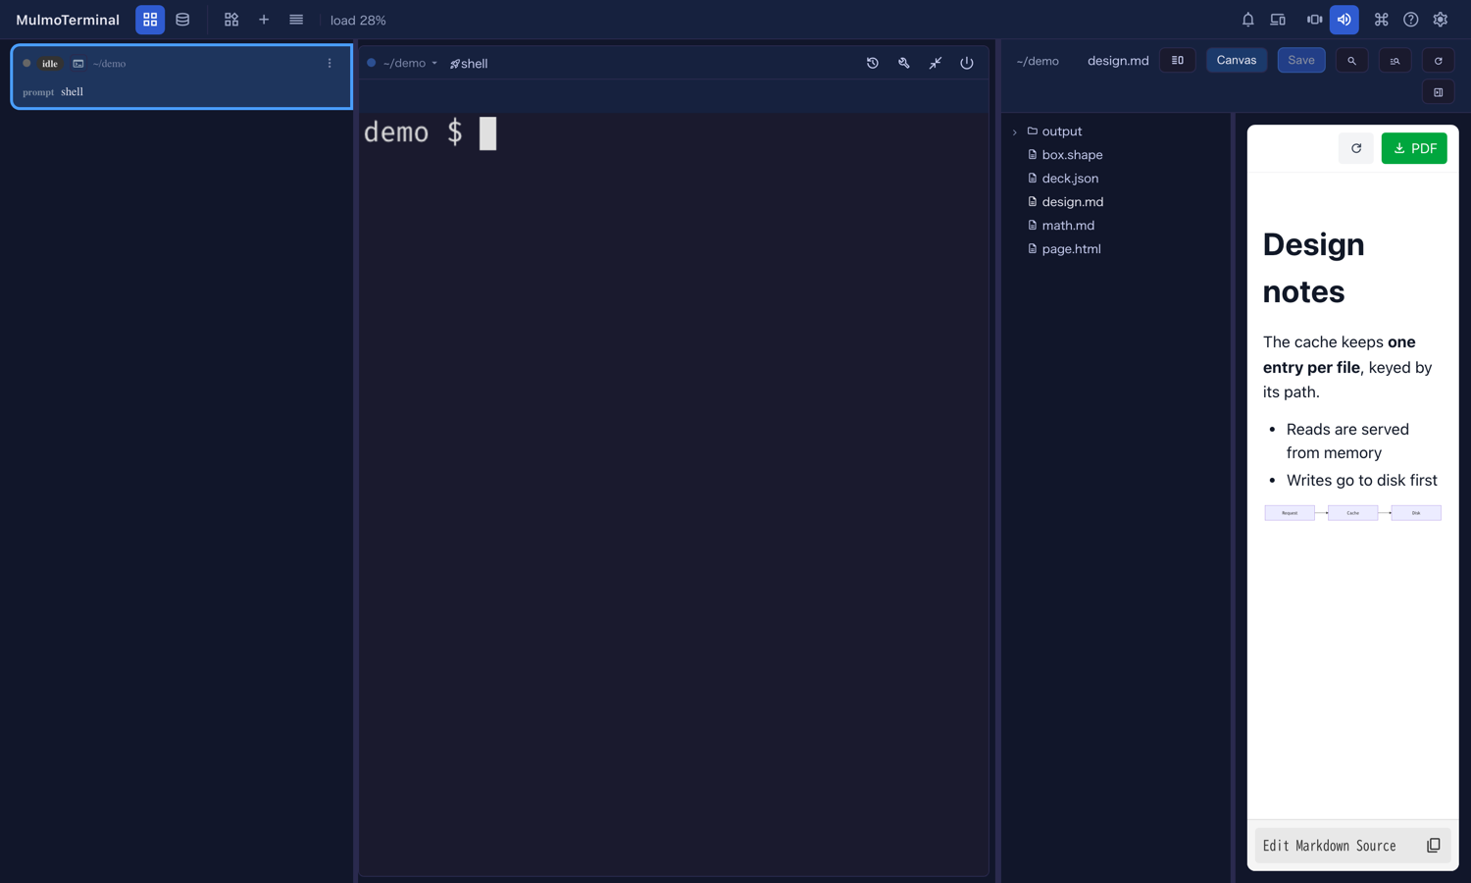Screen dimensions: 1471x883
Task: Click the Save button
Action: tap(1301, 61)
